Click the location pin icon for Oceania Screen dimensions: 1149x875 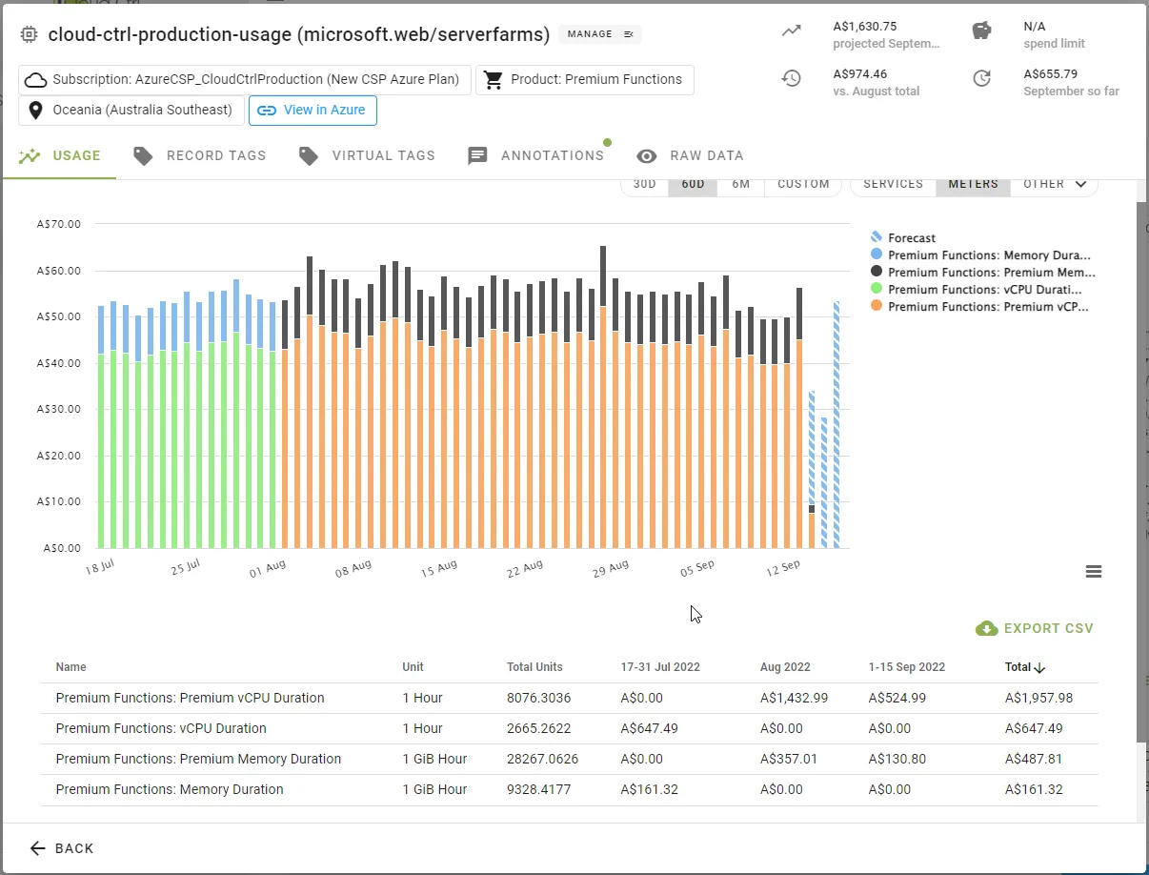36,111
